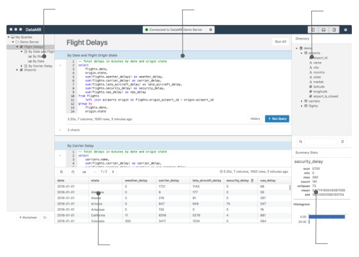Click the Run Query button
Image resolution: width=359 pixels, height=257 pixels.
[x=277, y=119]
